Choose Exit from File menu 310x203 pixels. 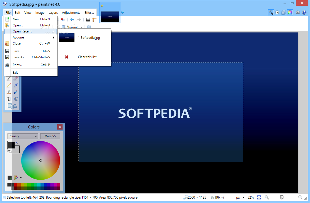31,72
